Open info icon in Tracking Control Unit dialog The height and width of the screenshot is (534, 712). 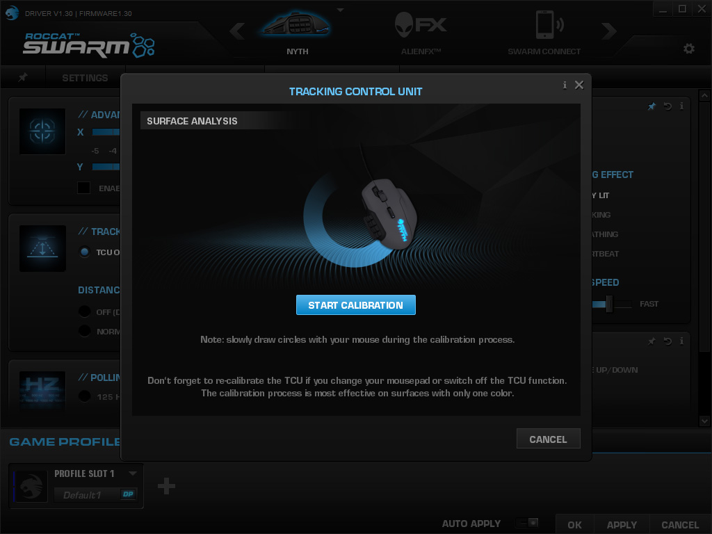(565, 85)
